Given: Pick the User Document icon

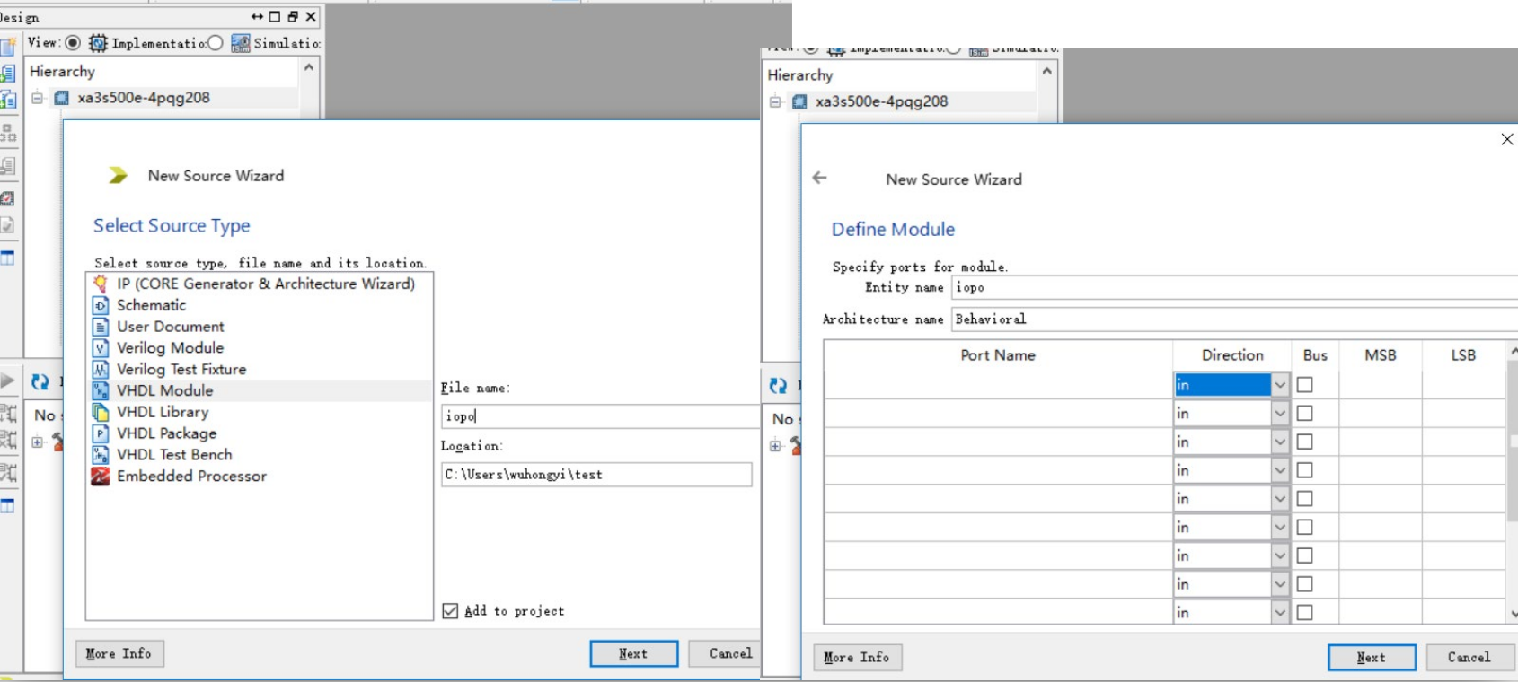Looking at the screenshot, I should [x=101, y=327].
